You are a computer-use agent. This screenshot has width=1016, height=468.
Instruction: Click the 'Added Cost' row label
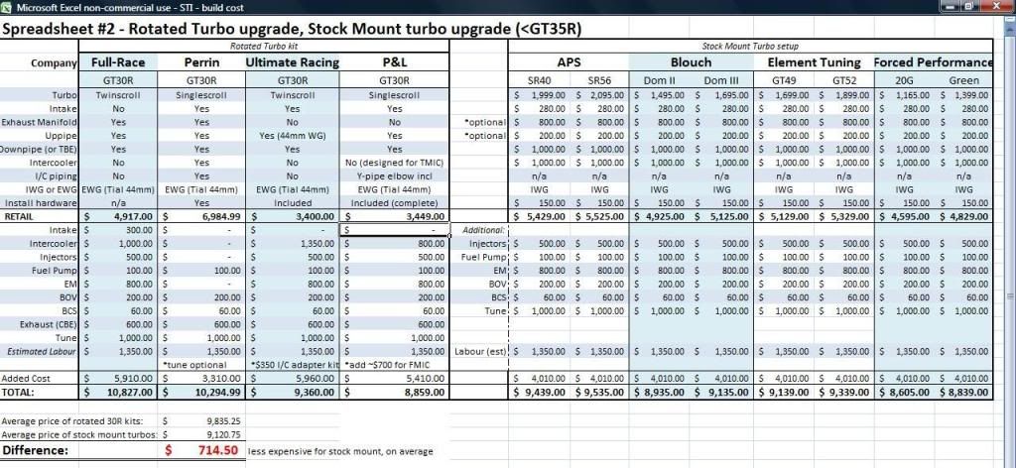tap(26, 379)
